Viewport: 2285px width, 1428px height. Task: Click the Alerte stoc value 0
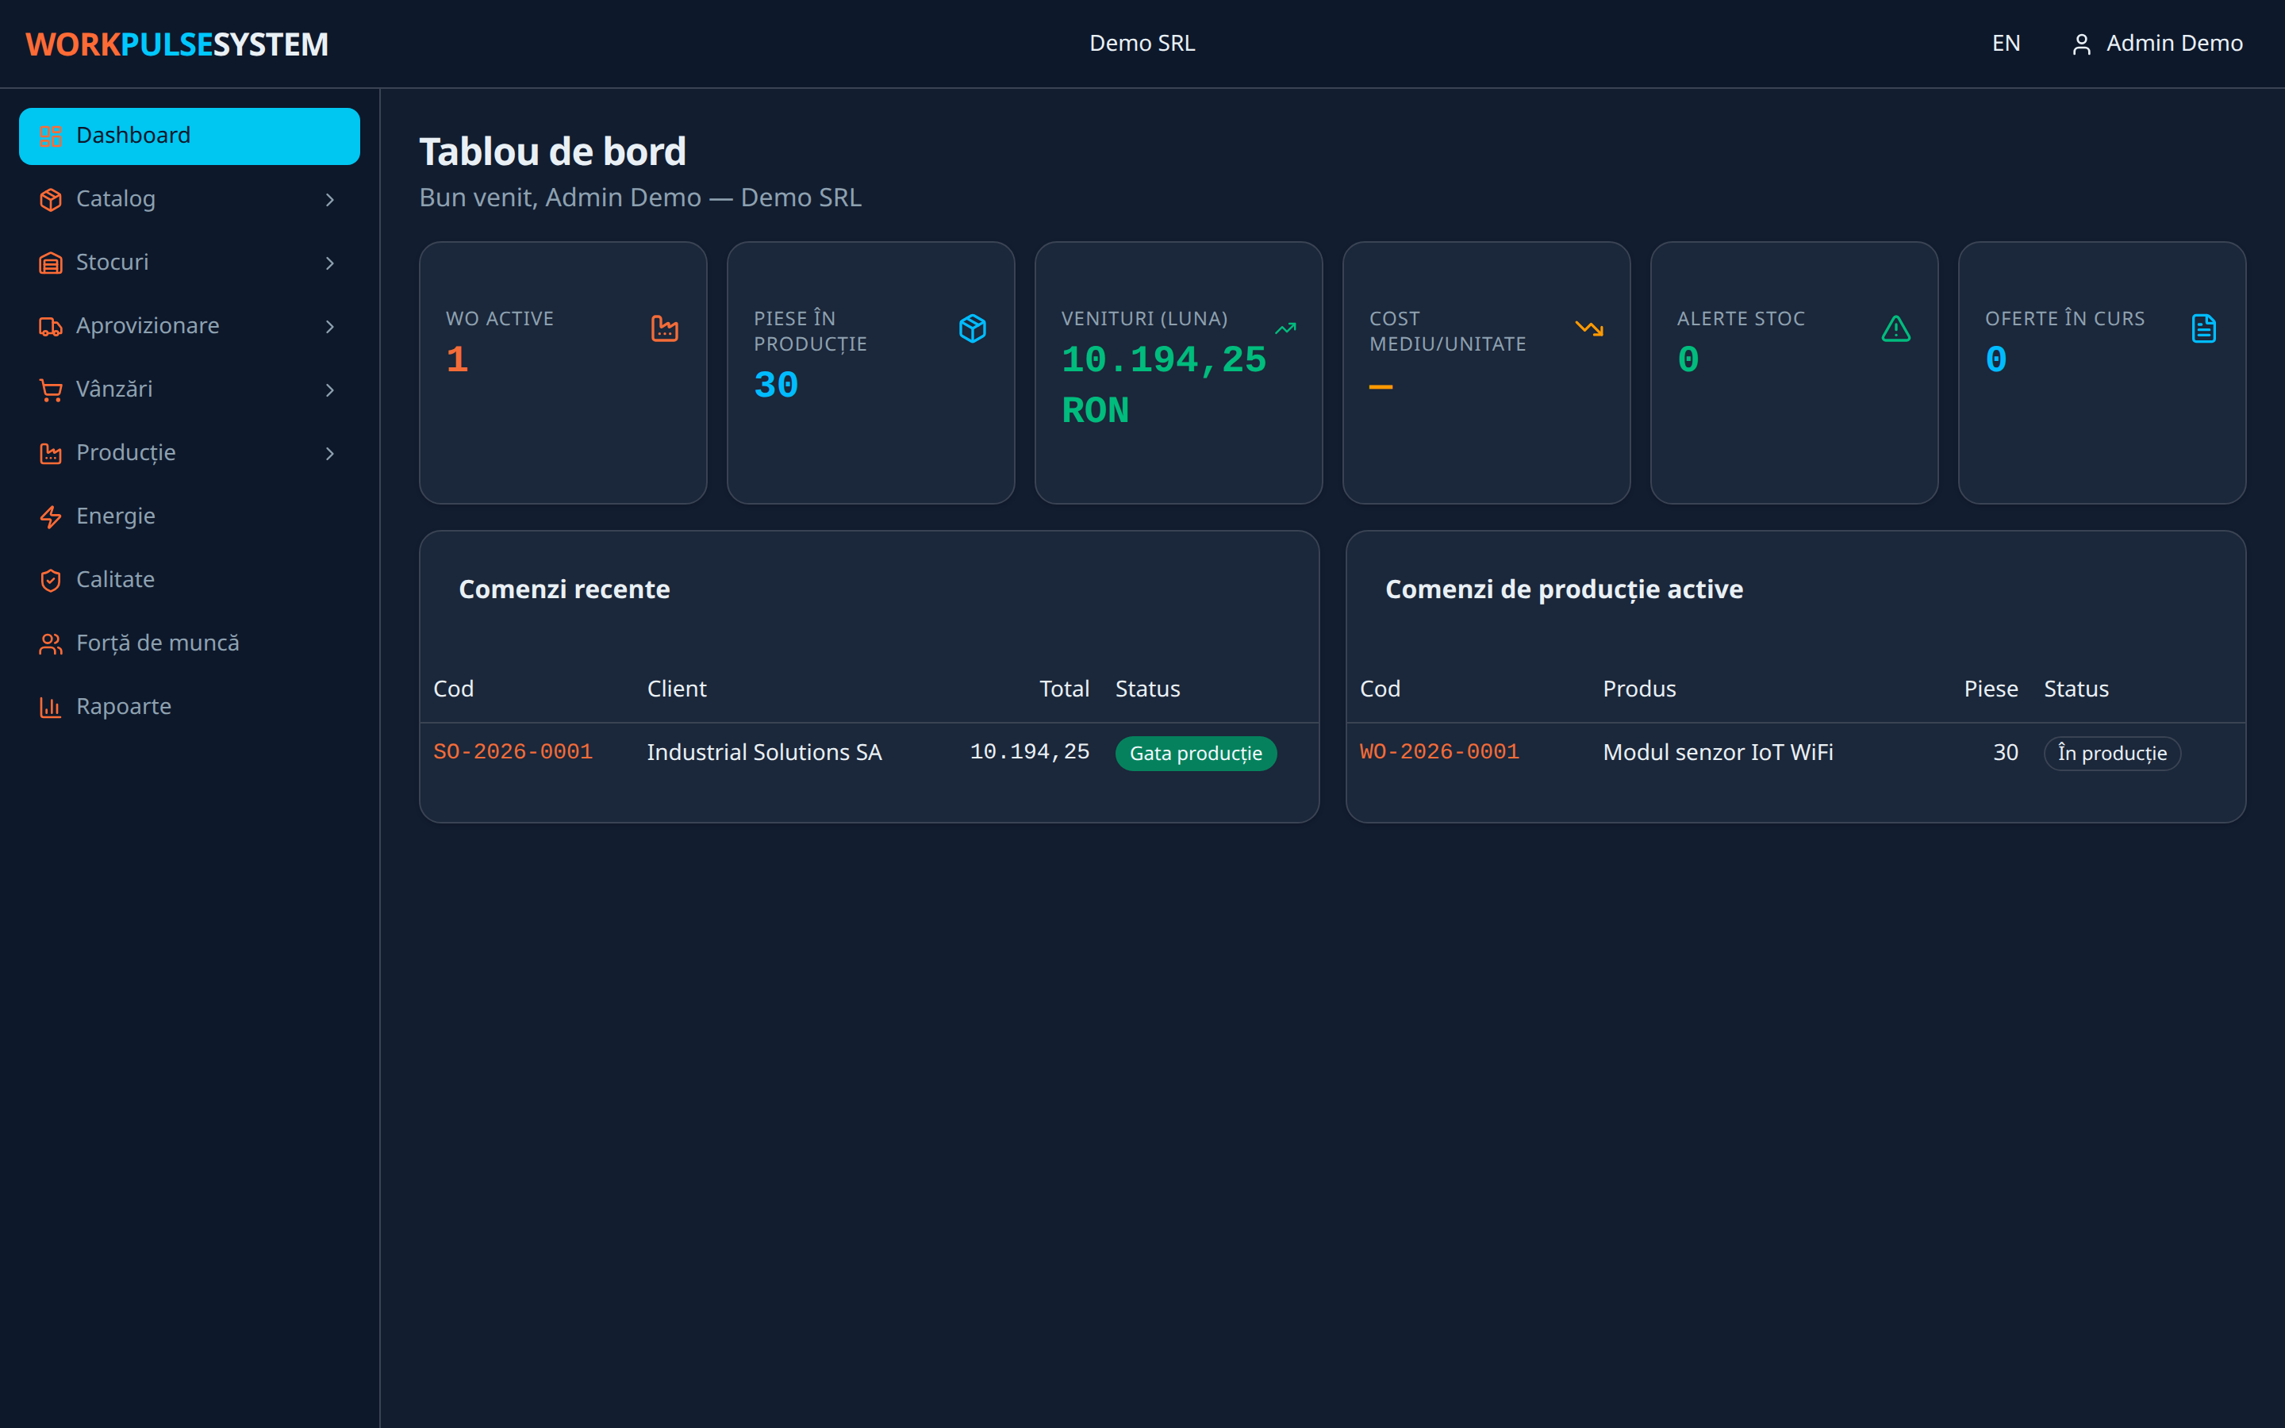[x=1688, y=360]
